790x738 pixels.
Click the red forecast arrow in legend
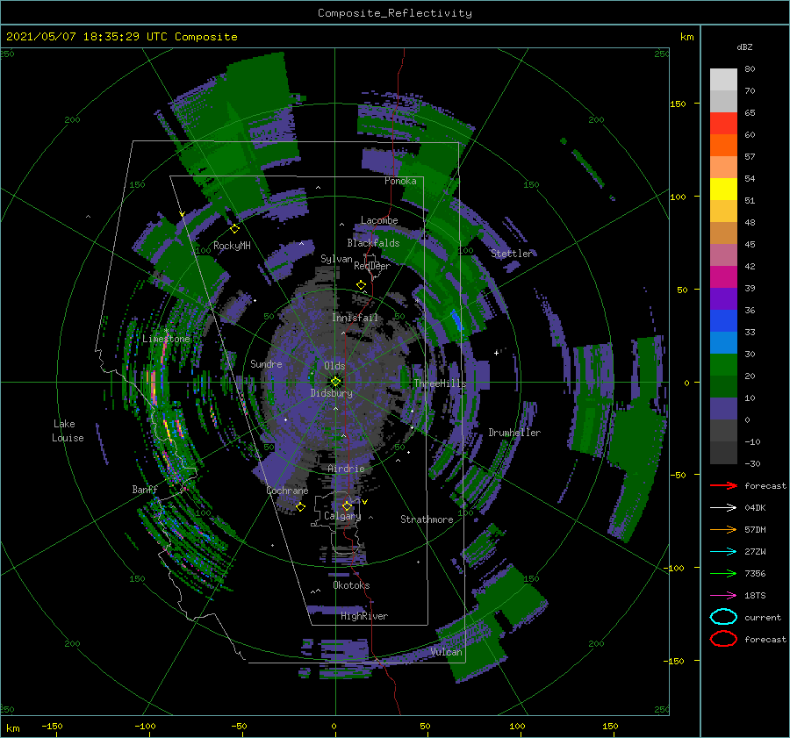pyautogui.click(x=723, y=485)
